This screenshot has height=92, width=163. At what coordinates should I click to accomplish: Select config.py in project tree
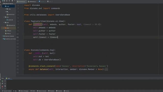8,31
